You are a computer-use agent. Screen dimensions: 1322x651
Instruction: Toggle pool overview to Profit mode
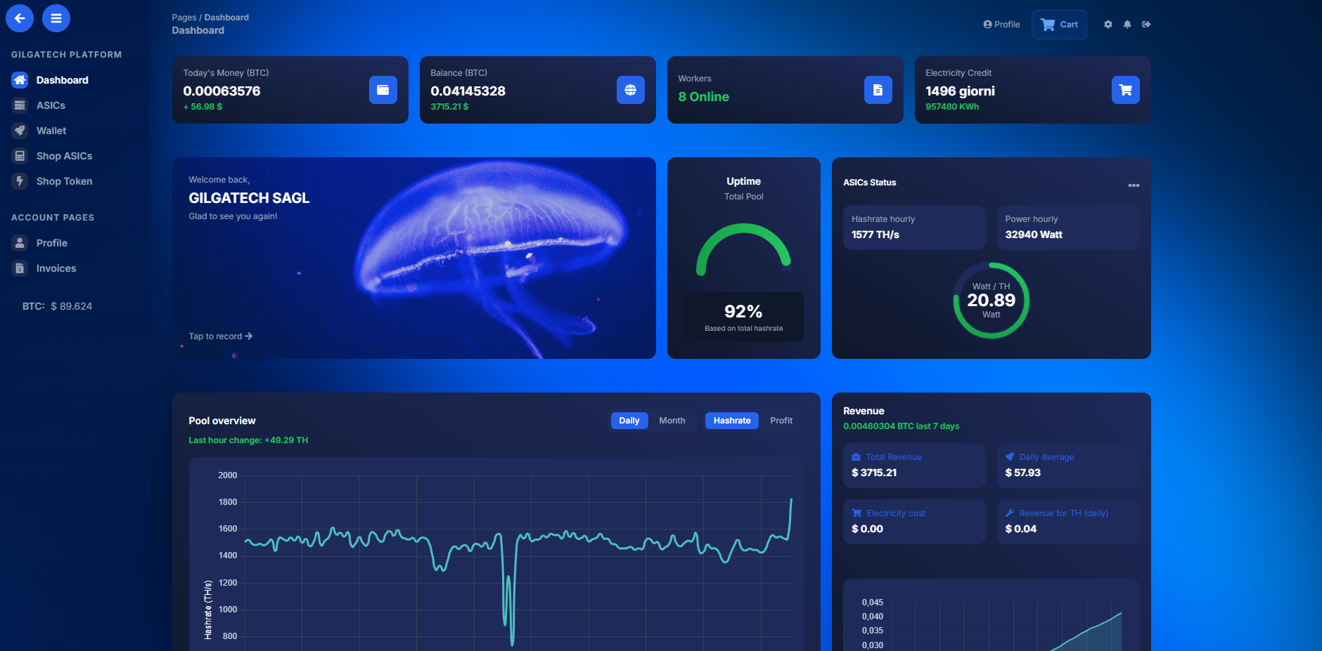pyautogui.click(x=781, y=420)
